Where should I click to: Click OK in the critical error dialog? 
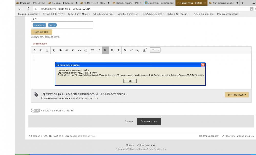point(130,81)
